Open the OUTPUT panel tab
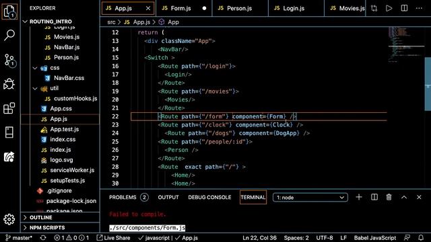431x242 pixels. (168, 197)
